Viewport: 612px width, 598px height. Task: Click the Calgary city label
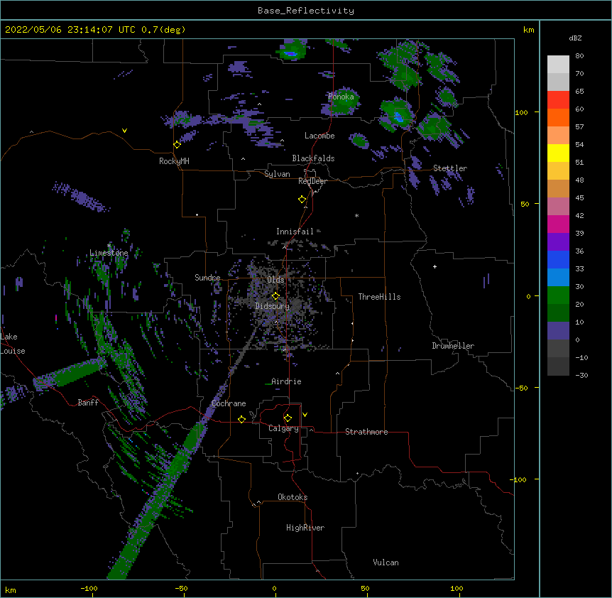pyautogui.click(x=283, y=428)
